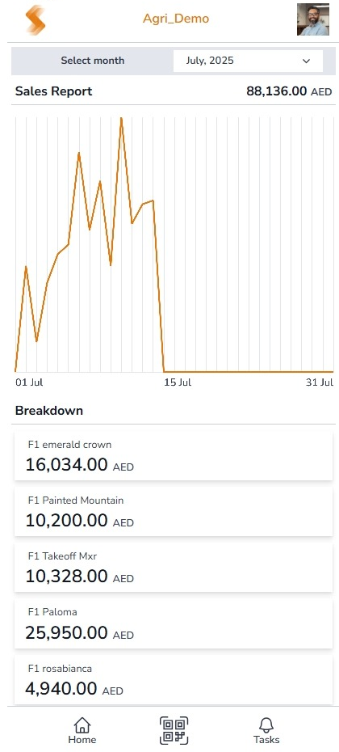Tap the orange S app logo
Screen dimensions: 339x752
coord(36,20)
